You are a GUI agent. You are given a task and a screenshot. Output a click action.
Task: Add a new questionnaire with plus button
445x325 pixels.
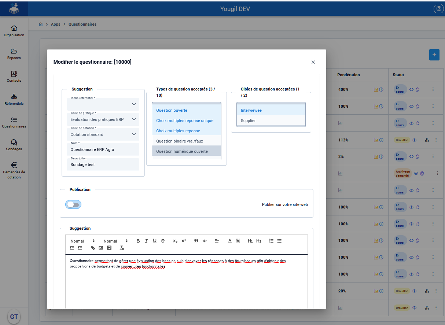(x=434, y=55)
